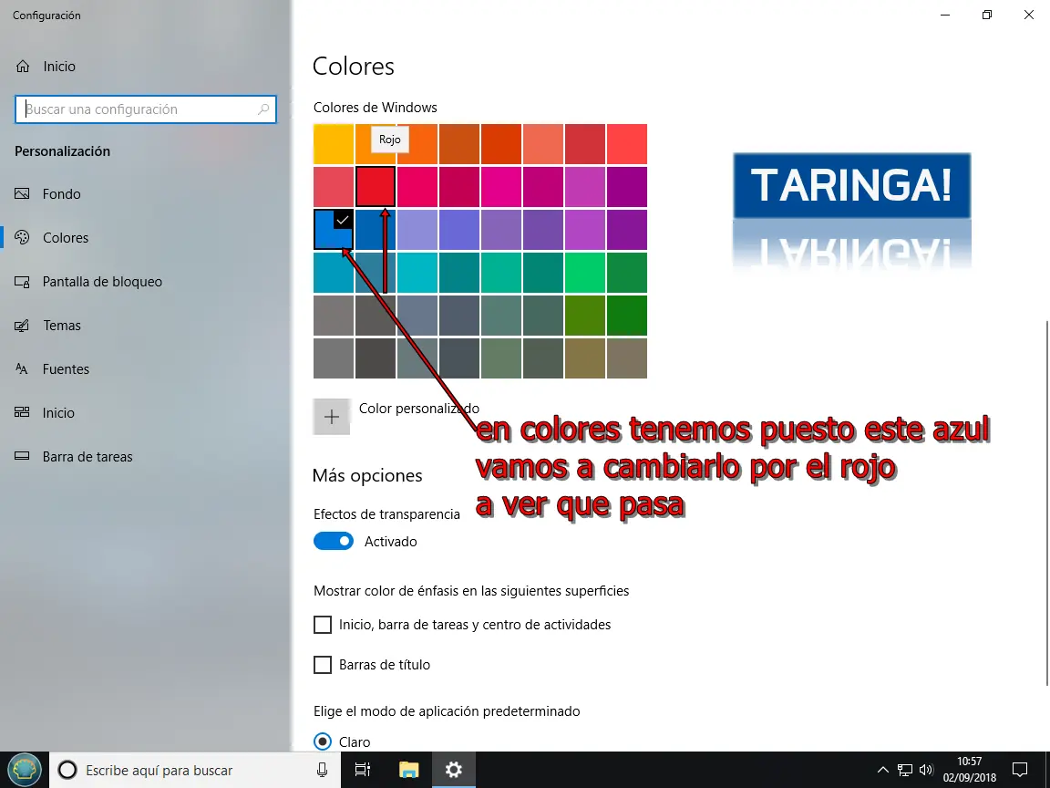Select the red (Rojo) color swatch

376,187
